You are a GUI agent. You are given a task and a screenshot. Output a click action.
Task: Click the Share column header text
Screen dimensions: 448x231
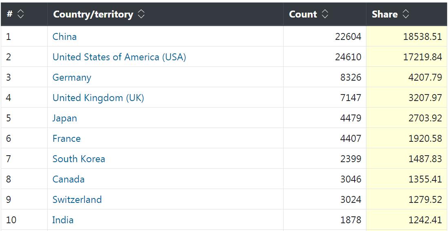coord(384,14)
